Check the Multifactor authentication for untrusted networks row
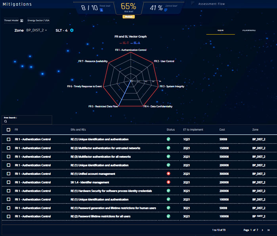Viewport: 277px width, 236px height. point(8,148)
